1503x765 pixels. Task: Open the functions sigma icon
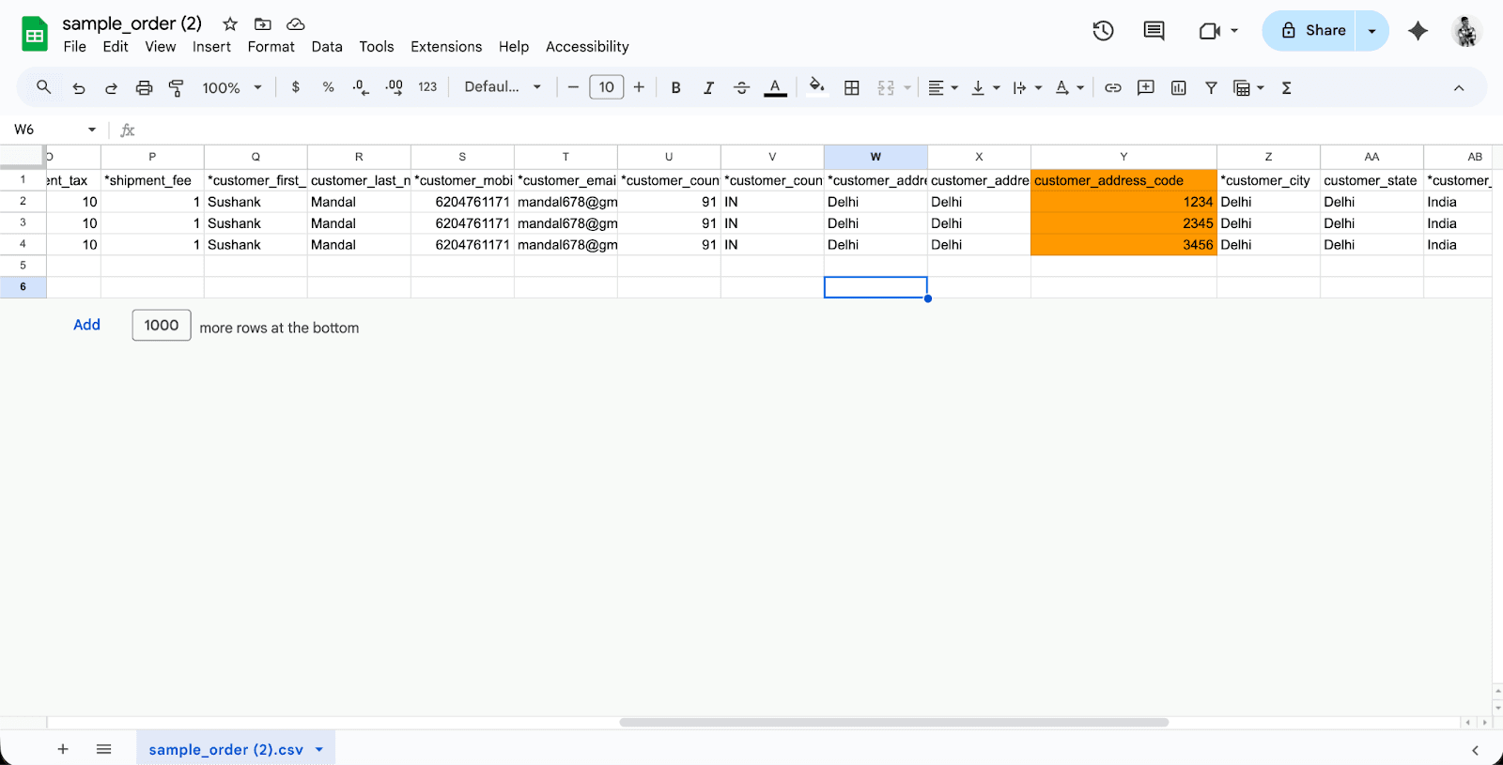coord(1287,88)
